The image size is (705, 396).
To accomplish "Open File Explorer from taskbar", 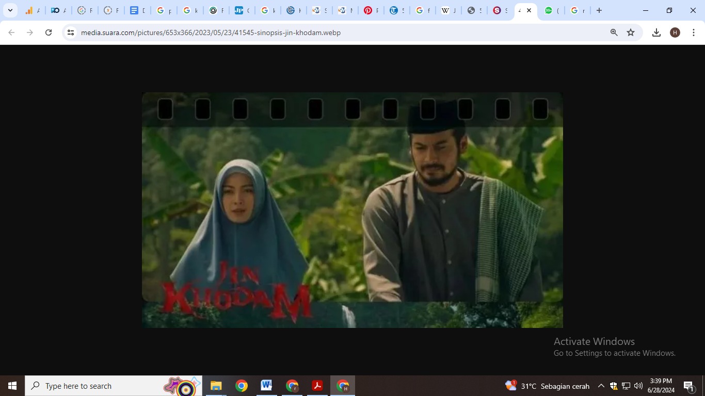I will tap(216, 386).
